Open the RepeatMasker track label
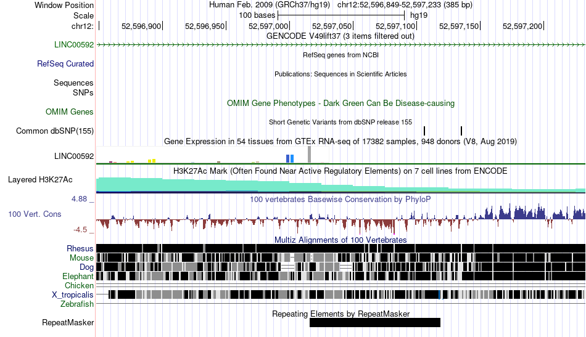 click(x=68, y=322)
